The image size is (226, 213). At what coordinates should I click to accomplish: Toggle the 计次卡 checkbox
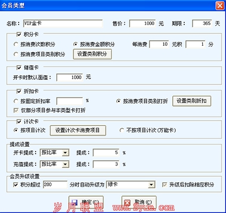click(x=19, y=122)
